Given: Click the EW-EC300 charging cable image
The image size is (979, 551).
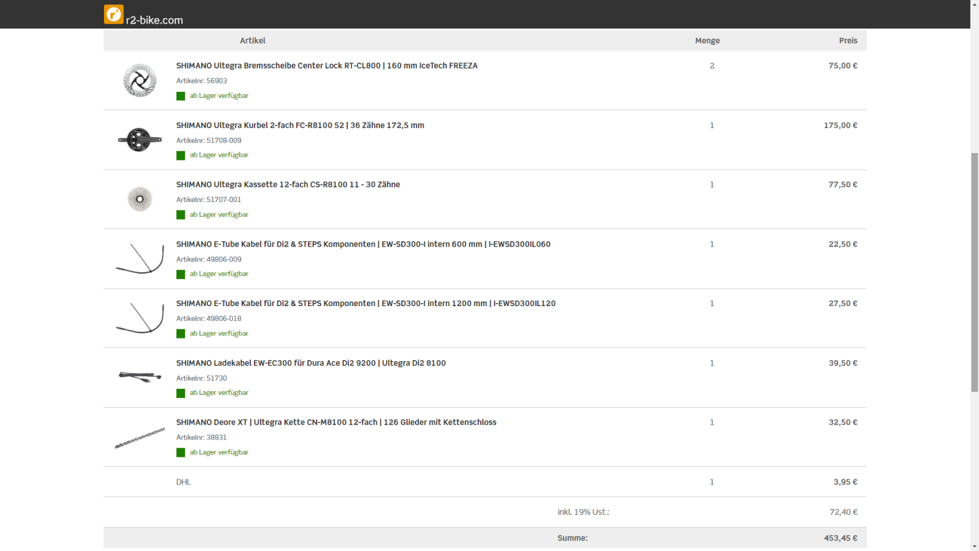Looking at the screenshot, I should (140, 377).
